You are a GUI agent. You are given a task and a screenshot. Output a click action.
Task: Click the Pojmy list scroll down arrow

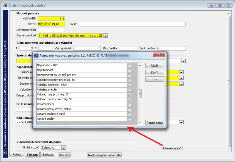tap(140, 123)
